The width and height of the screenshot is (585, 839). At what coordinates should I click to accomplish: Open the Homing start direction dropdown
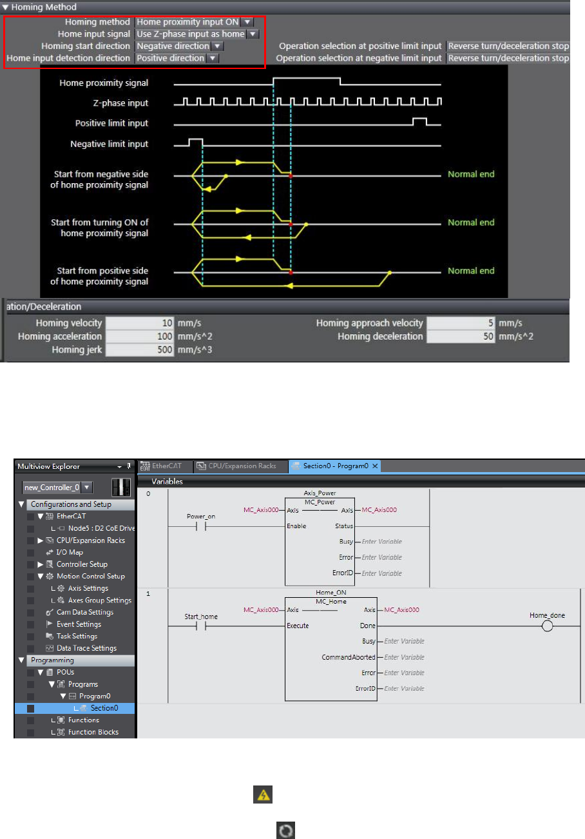click(x=218, y=46)
